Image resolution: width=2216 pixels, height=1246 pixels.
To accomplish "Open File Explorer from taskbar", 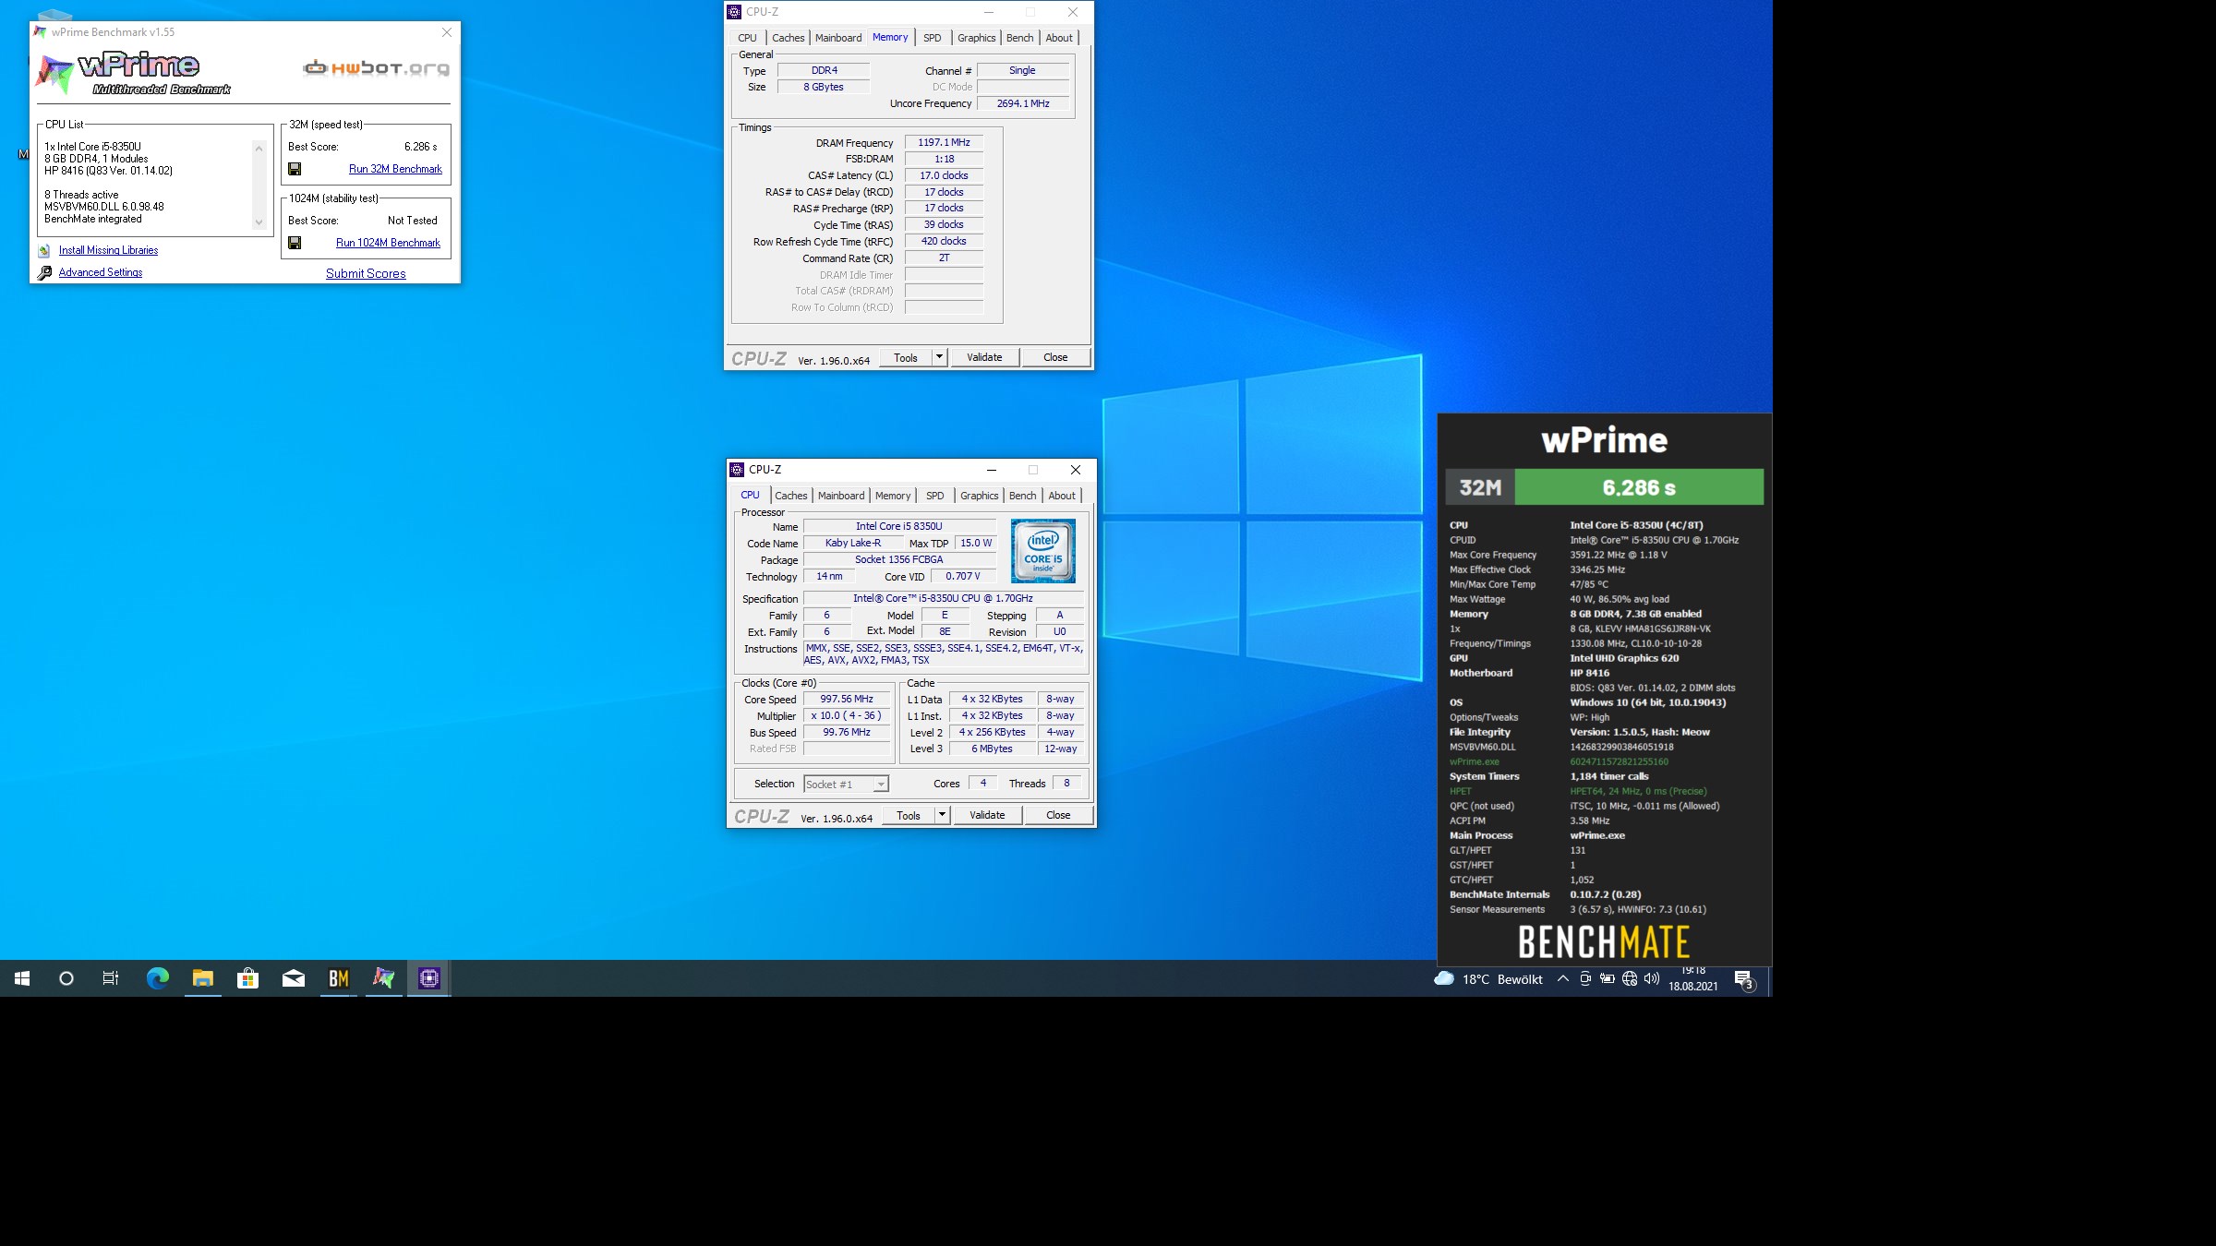I will [203, 978].
